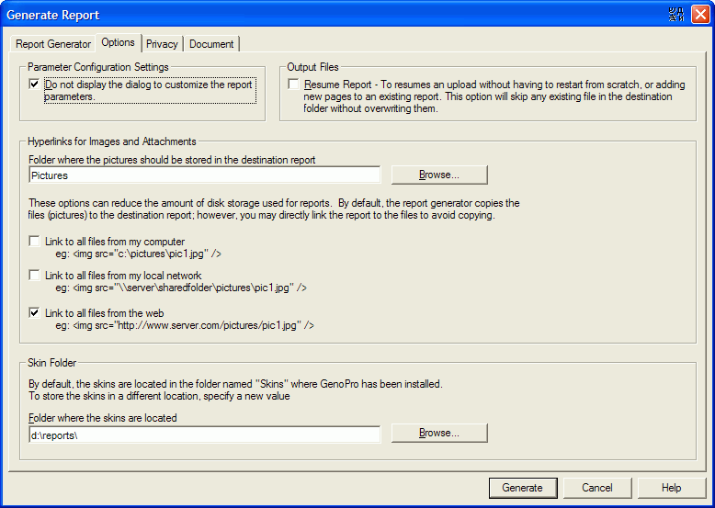The height and width of the screenshot is (508, 715).
Task: Enable 'Link to all files from my local network'
Action: (35, 276)
